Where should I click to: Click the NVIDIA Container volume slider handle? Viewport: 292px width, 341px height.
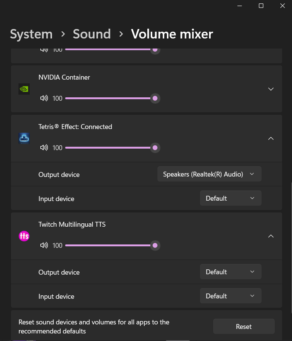pos(155,98)
